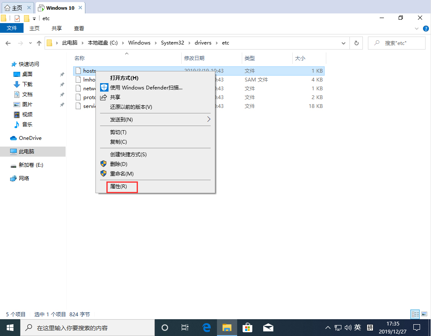Image resolution: width=431 pixels, height=336 pixels.
Task: Click the OneDrive item in the sidebar
Action: 26,138
